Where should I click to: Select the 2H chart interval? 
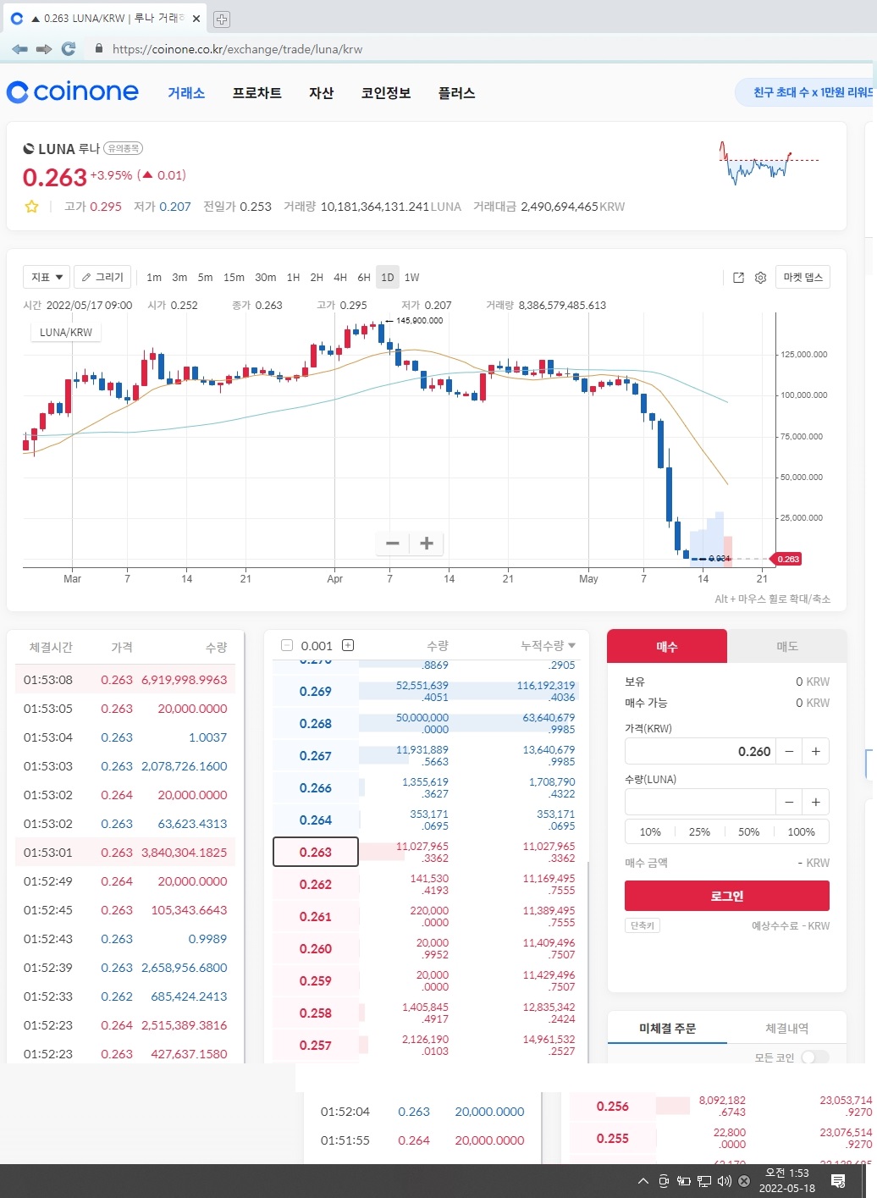tap(317, 278)
